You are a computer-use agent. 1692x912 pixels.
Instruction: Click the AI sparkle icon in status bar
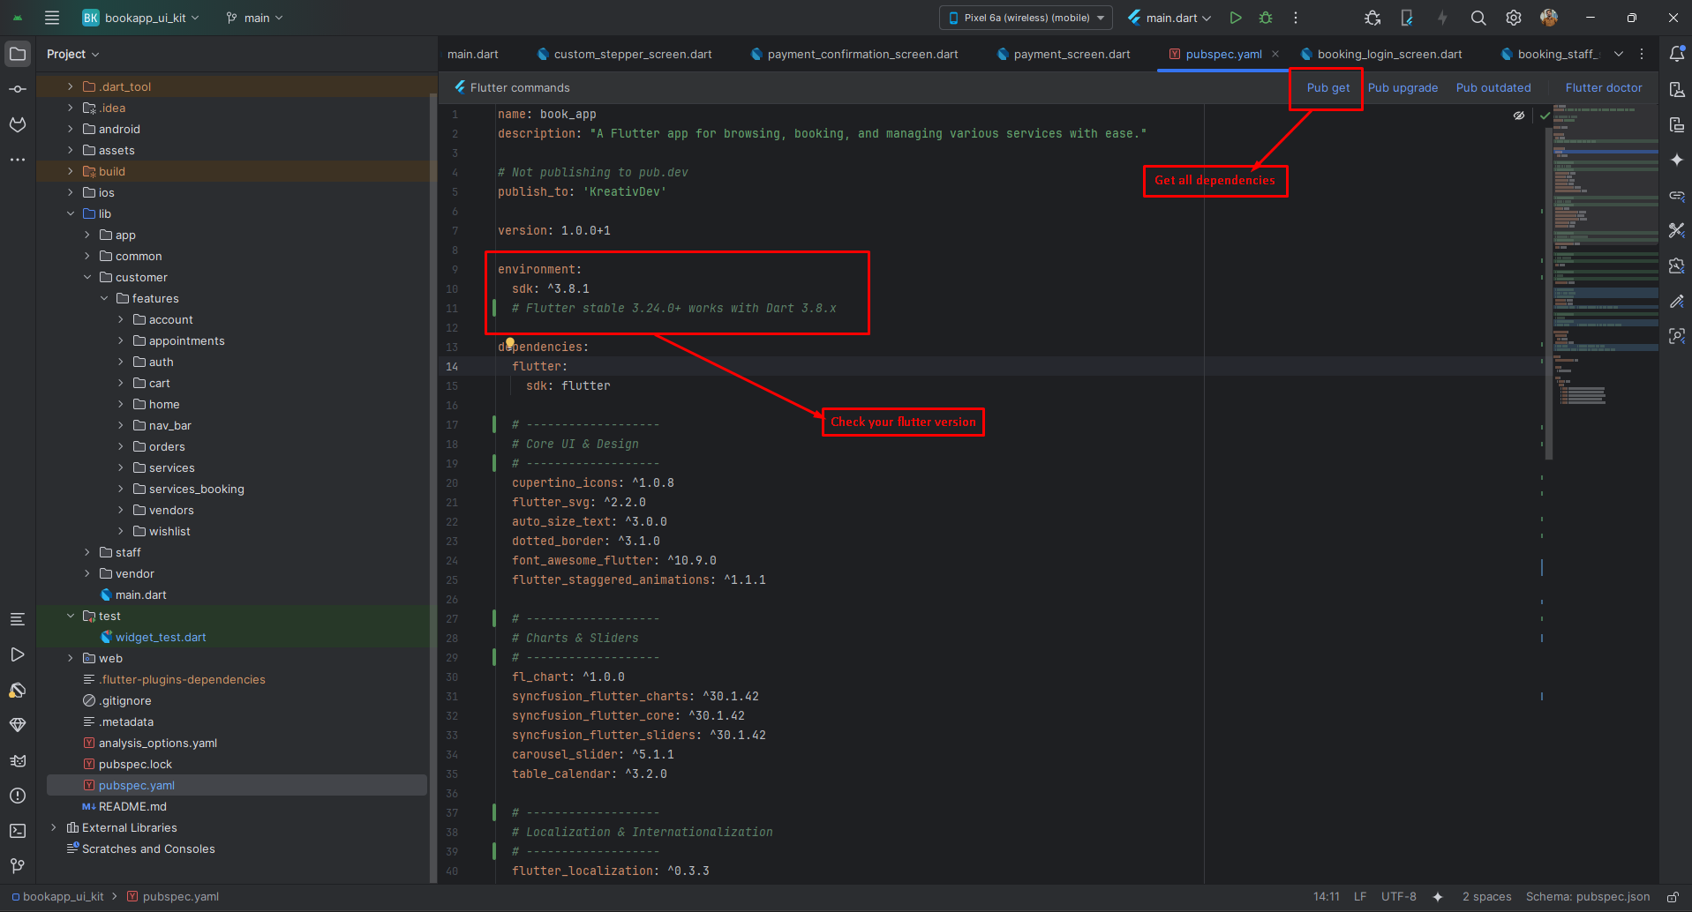pos(1438,897)
